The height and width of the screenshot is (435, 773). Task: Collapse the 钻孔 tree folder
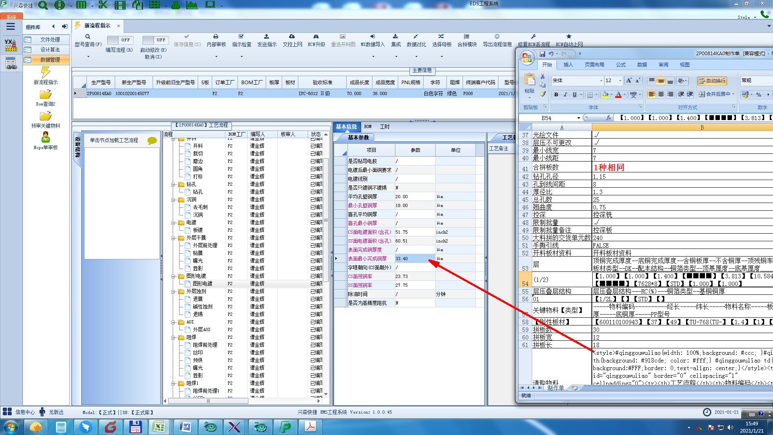[173, 184]
